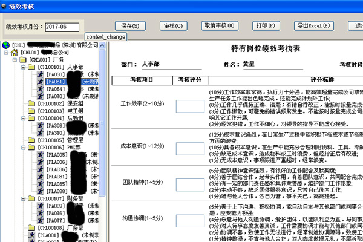This screenshot has height=242, width=363.
Task: Click folder icon of [CHL00104] 后勤组
Action: [31, 118]
